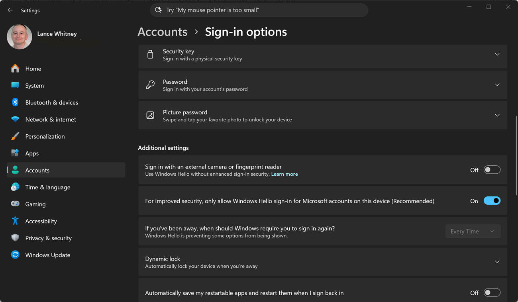Click the Gaming controller icon
The height and width of the screenshot is (302, 518).
tap(15, 204)
